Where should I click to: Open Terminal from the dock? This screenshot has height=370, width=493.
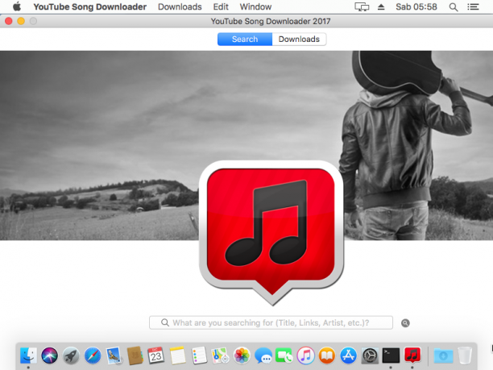391,355
